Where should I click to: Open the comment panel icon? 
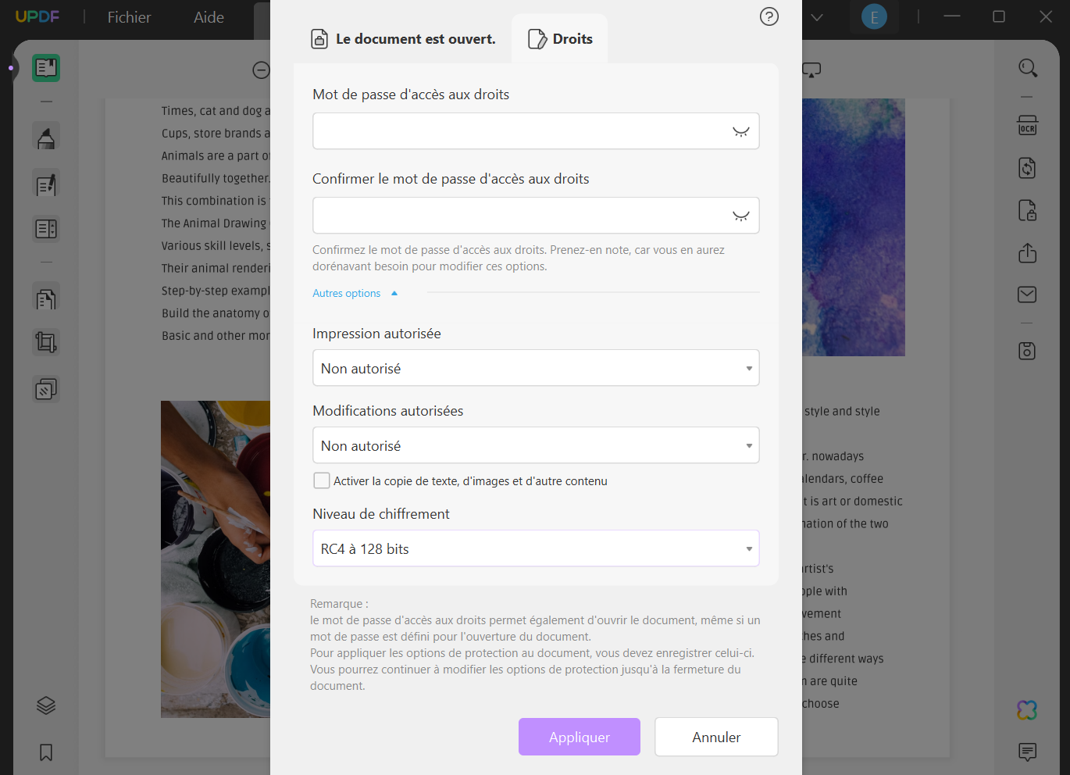coord(1027,752)
